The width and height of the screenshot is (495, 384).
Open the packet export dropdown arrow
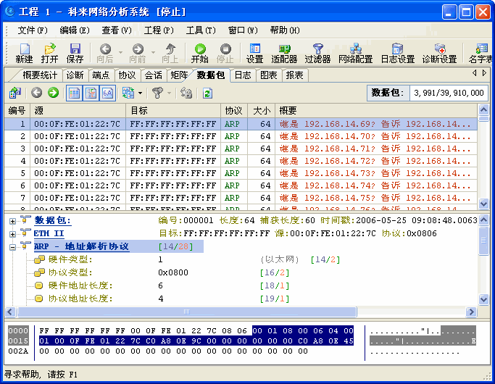point(140,93)
